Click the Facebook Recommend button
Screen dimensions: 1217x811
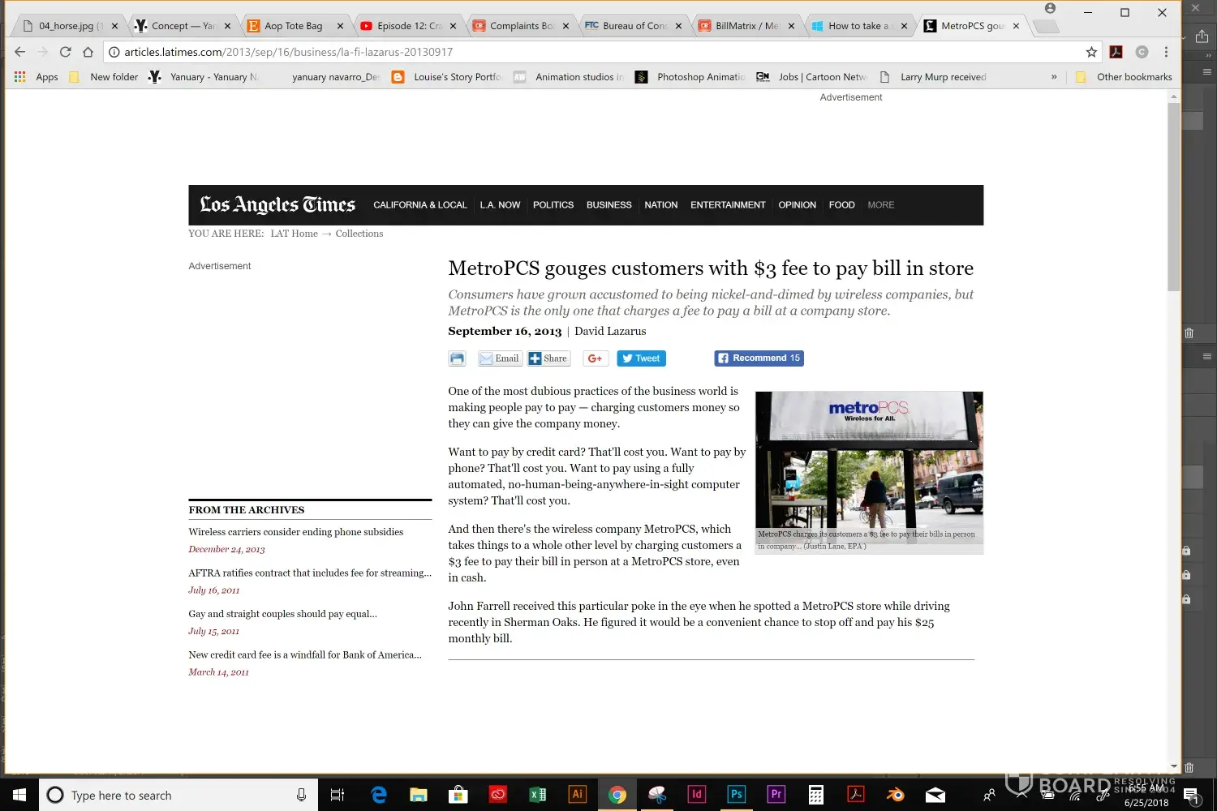tap(759, 358)
